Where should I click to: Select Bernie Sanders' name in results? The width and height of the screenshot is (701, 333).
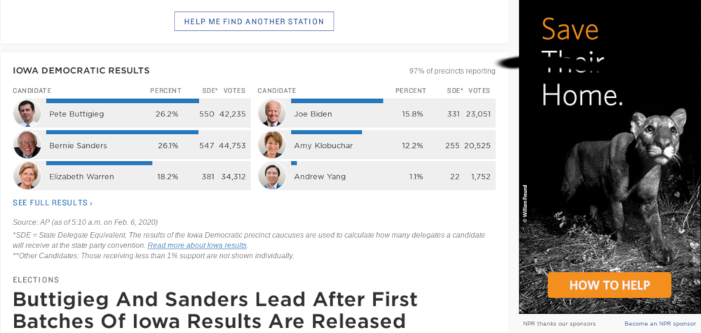click(78, 146)
